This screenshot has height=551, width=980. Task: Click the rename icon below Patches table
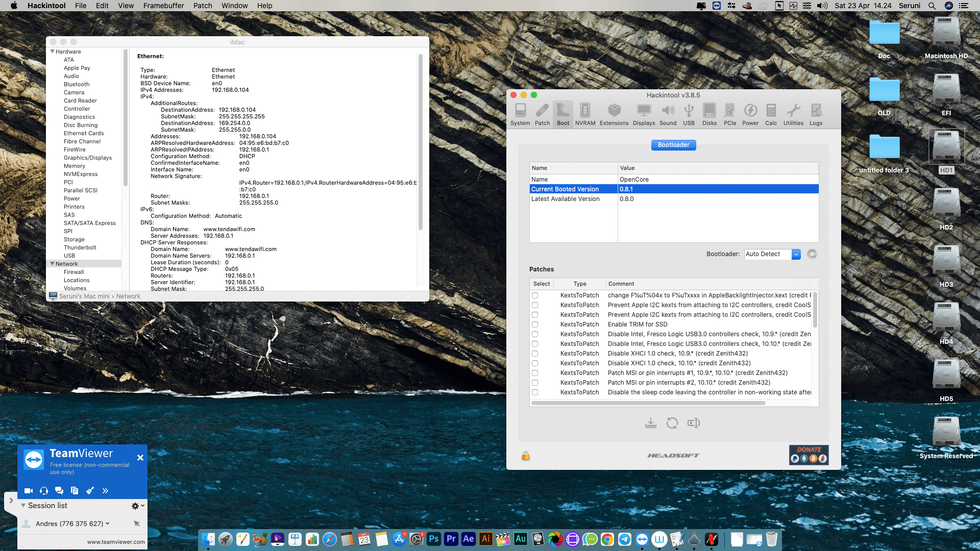[x=694, y=423]
